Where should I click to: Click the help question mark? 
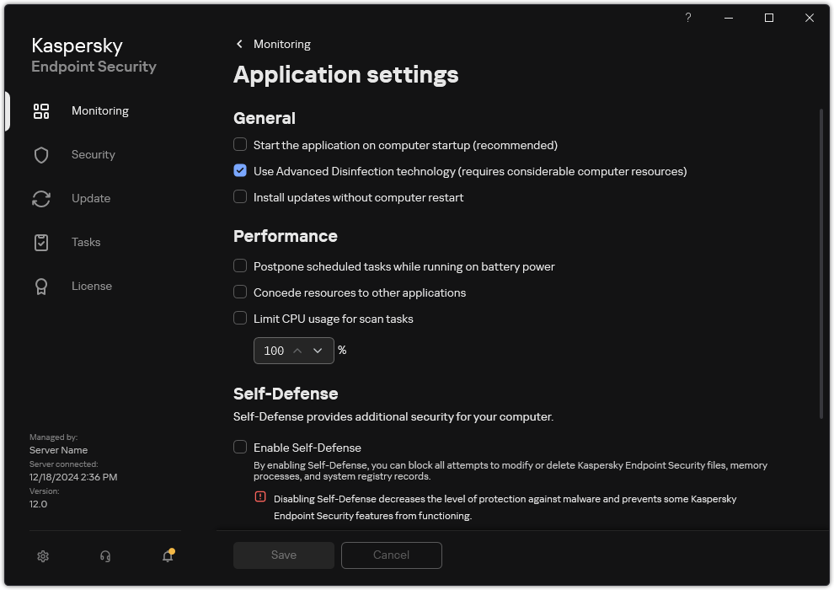[x=687, y=18]
